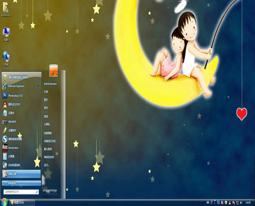Open the Run... menu entry
The height and width of the screenshot is (206, 255).
[x=47, y=165]
